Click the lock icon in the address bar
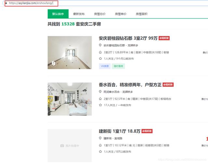208x163 pixels. (x=6, y=3)
